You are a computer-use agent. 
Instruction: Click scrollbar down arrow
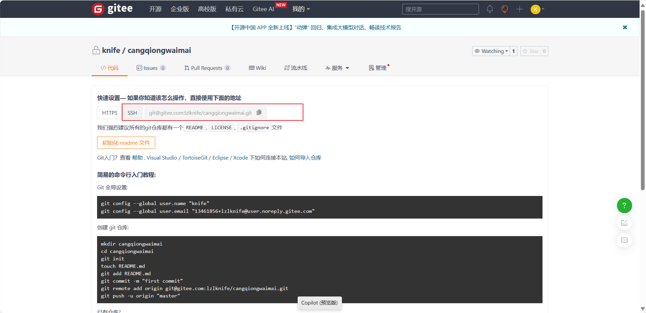[x=643, y=309]
